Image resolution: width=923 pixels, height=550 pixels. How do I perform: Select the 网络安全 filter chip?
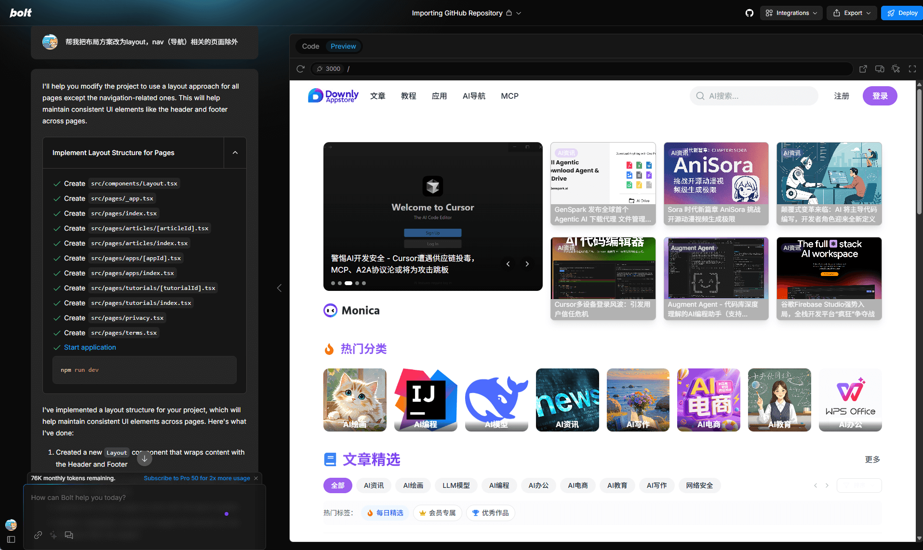click(x=700, y=485)
